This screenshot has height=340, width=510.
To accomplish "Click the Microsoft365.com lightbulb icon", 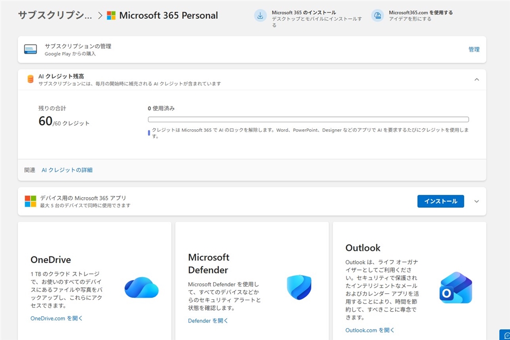I will (378, 15).
